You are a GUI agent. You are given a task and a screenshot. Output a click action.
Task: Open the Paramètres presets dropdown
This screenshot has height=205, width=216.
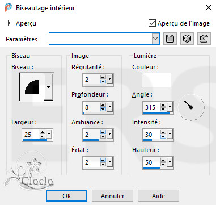coord(155,39)
